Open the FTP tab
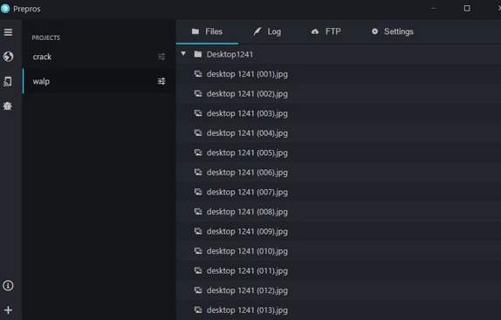 (326, 31)
